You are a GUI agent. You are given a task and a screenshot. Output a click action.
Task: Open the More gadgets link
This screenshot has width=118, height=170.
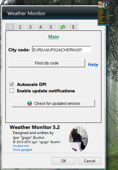23,150
